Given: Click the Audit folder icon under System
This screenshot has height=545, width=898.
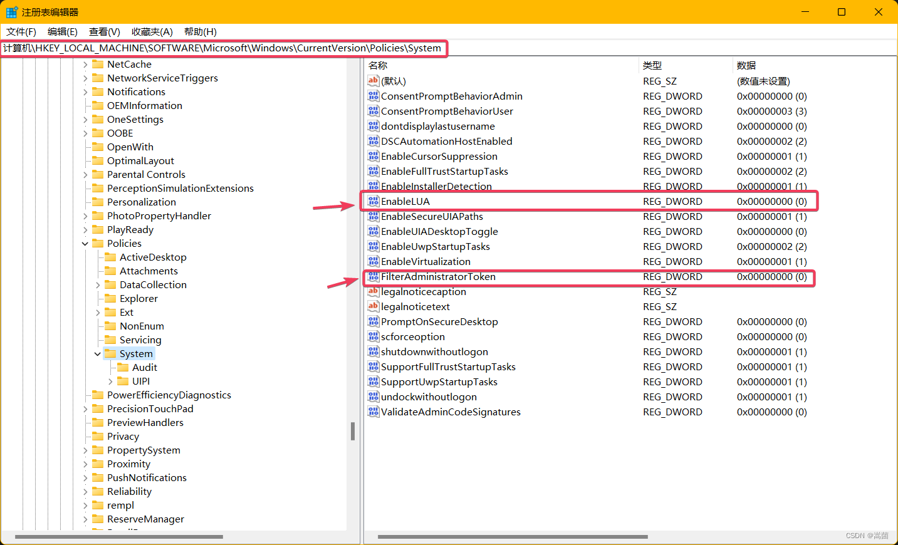Looking at the screenshot, I should (x=124, y=367).
